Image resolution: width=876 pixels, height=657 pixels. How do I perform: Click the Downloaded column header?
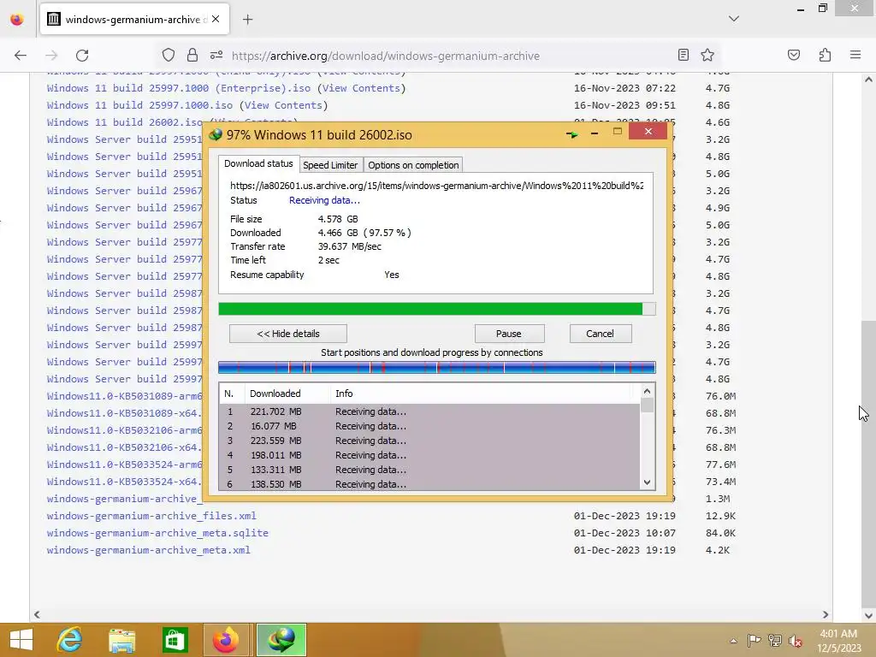(287, 394)
